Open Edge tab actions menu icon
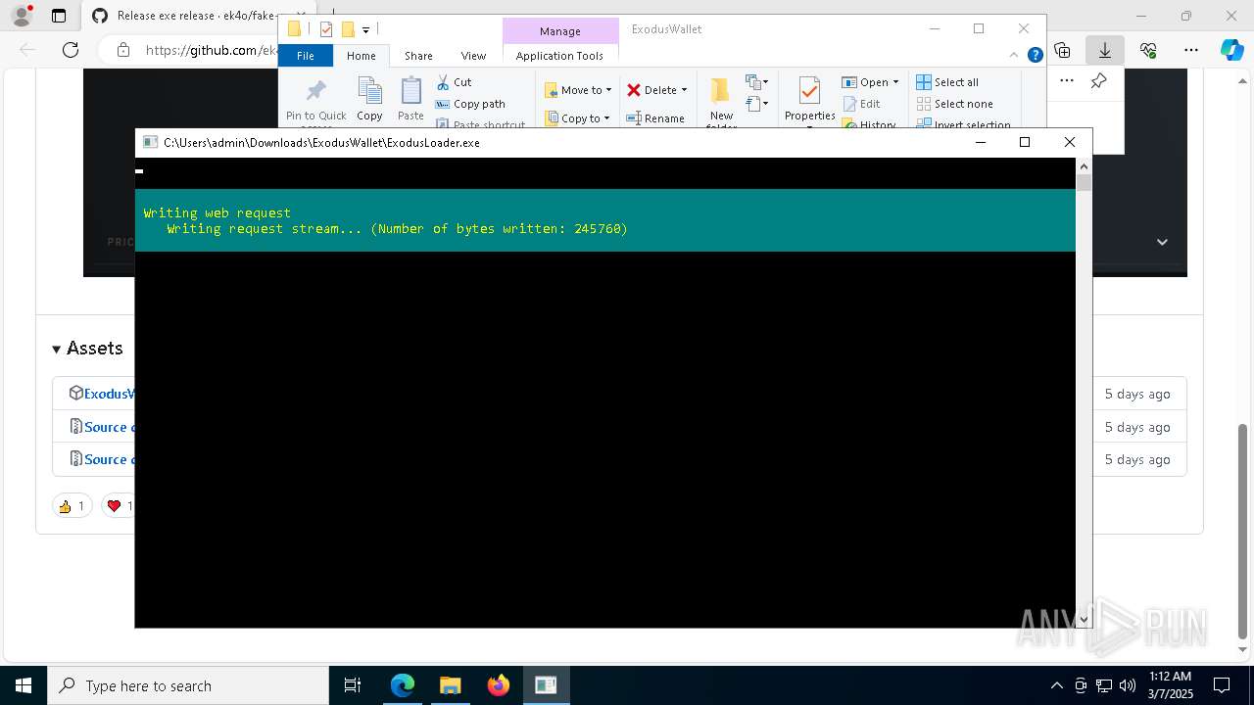The height and width of the screenshot is (705, 1254). click(x=59, y=16)
